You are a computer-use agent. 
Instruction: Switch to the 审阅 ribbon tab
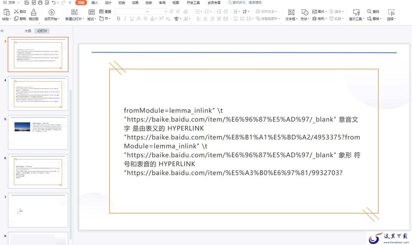[x=162, y=3]
